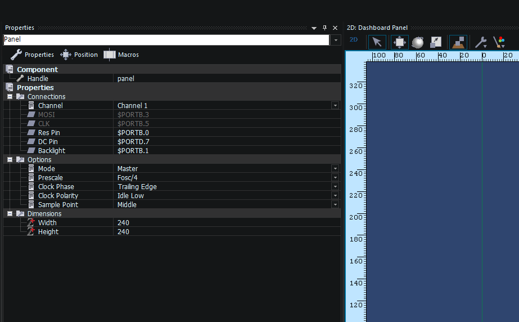The image size is (519, 322).
Task: Switch Dashboard Panel to 2D view toggle
Action: [354, 40]
